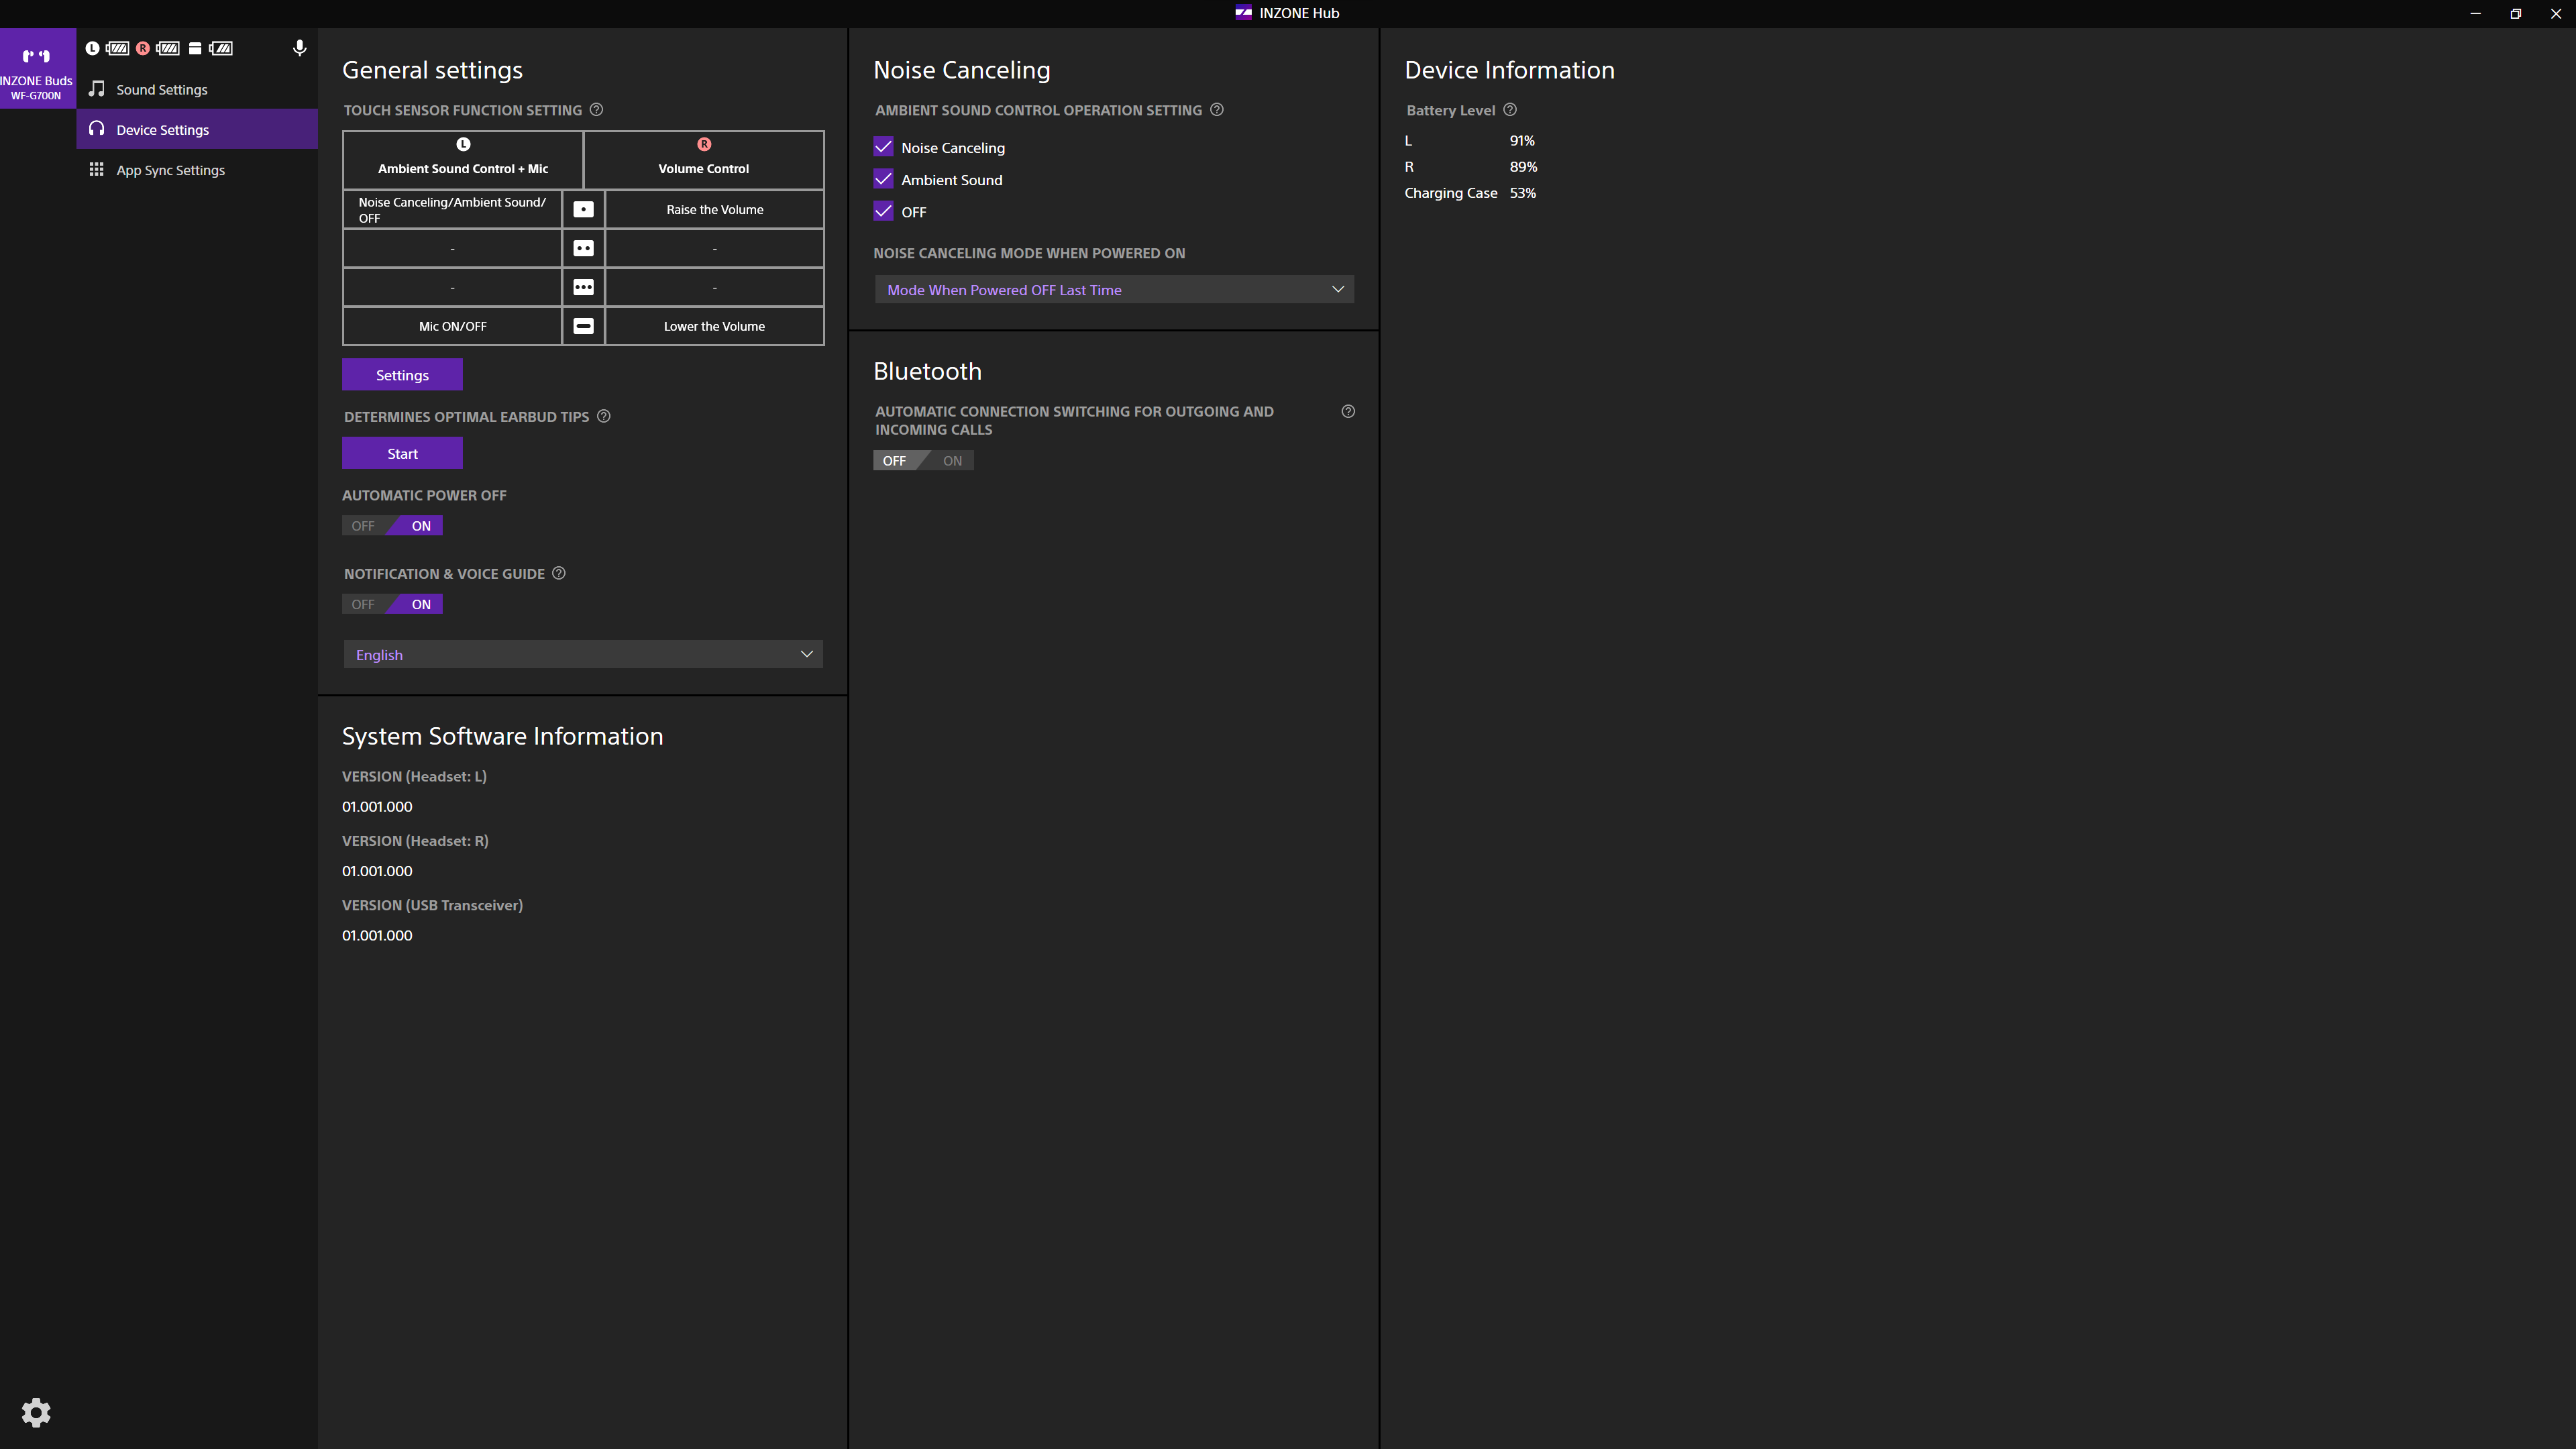2576x1449 pixels.
Task: Click help icon next to Touch Sensor Function Setting
Action: [596, 110]
